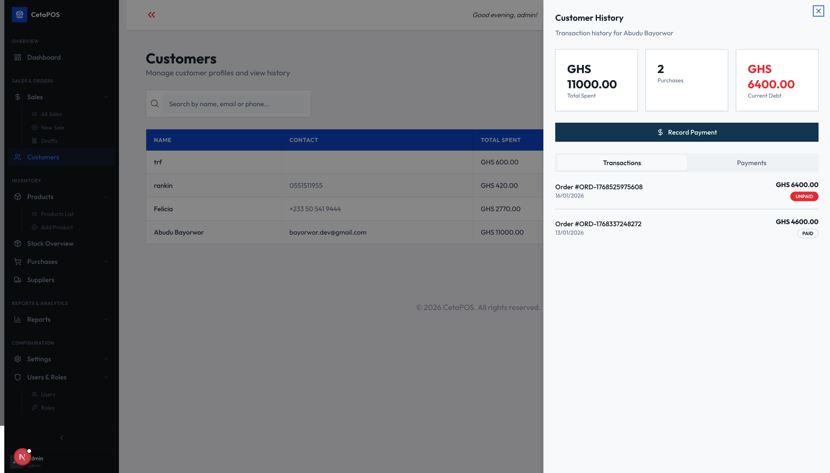Open the CetaPOS store logo icon
This screenshot has height=473, width=830.
tap(20, 14)
